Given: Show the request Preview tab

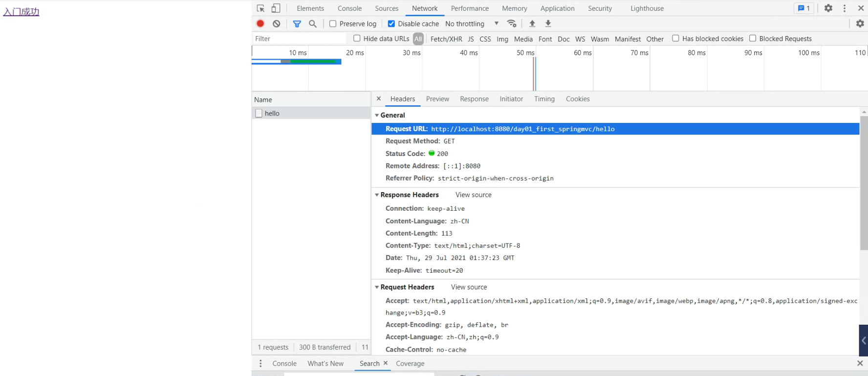Looking at the screenshot, I should (437, 99).
